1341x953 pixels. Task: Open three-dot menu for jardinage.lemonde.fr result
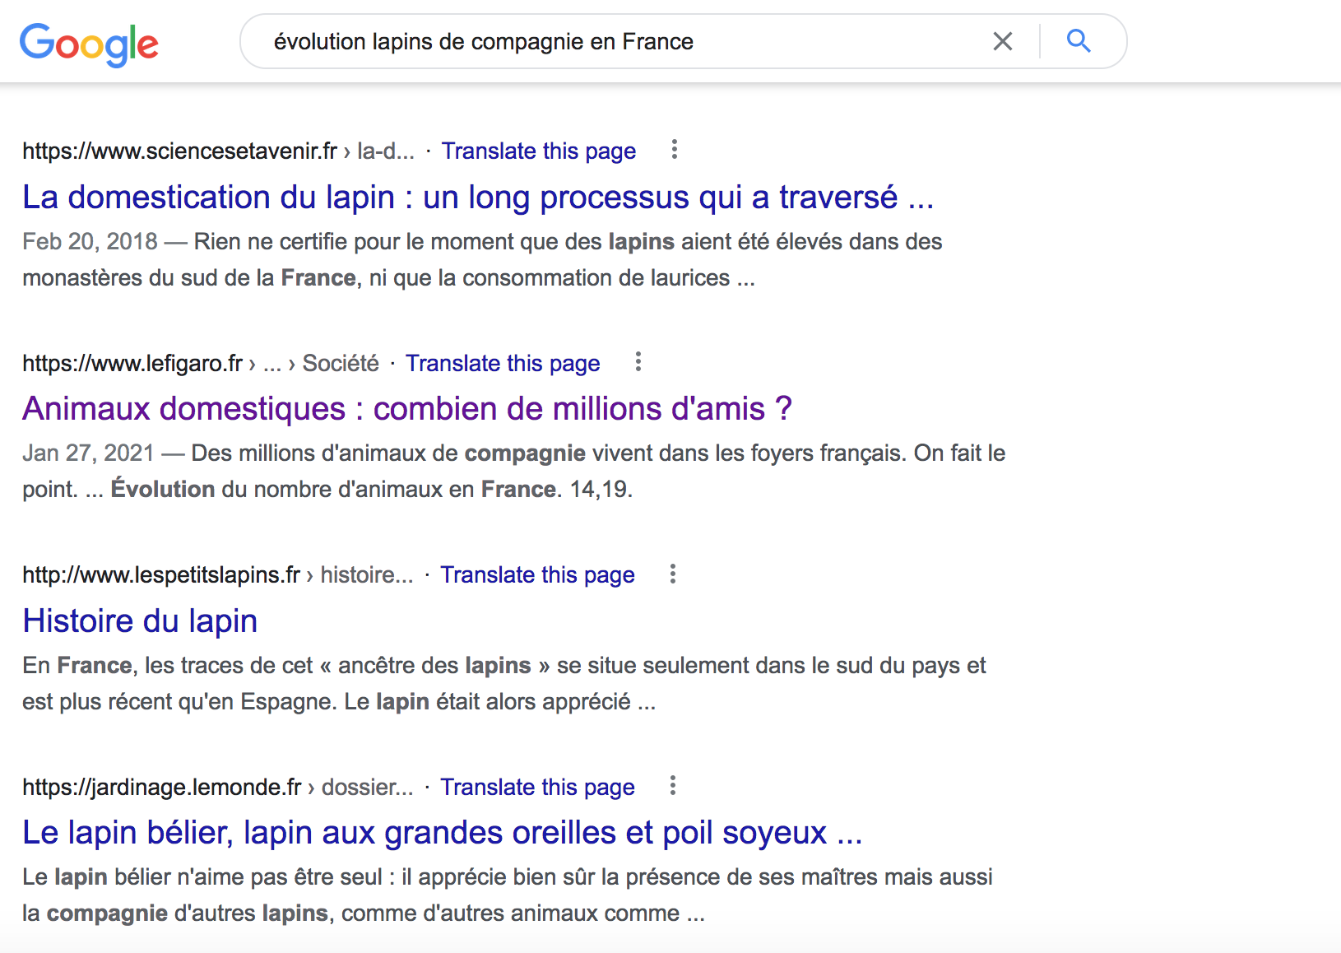[673, 786]
